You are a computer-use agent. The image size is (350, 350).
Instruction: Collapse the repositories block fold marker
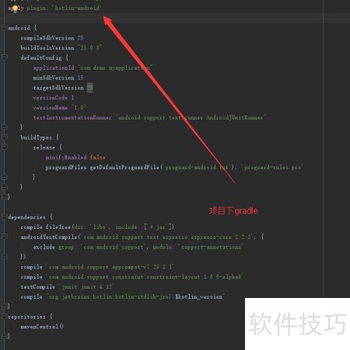pos(4,316)
